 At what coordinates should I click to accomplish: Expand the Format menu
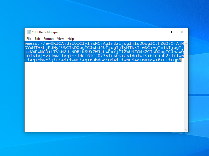[x=49, y=39]
